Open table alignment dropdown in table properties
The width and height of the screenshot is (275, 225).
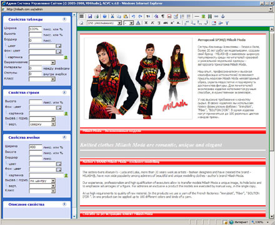53,62
